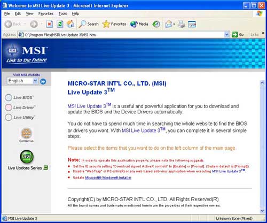Click the Copyright MICRO-STAR INT'L text

click(x=143, y=199)
